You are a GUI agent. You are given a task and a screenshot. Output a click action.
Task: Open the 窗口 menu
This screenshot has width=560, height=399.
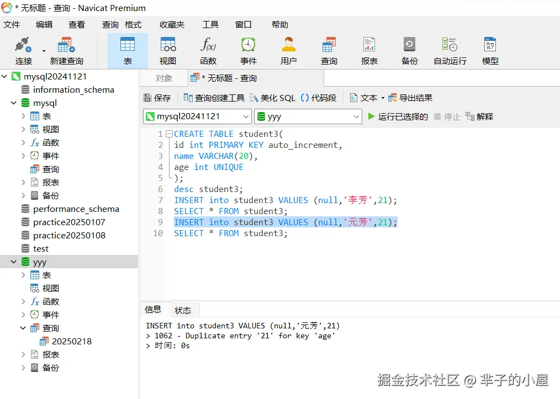[x=243, y=25]
